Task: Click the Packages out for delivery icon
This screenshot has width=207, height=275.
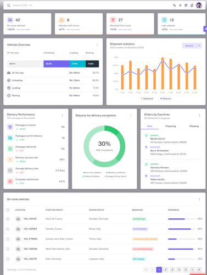Action: tap(10, 137)
